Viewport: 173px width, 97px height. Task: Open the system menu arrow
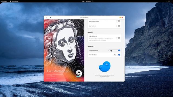point(171,1)
